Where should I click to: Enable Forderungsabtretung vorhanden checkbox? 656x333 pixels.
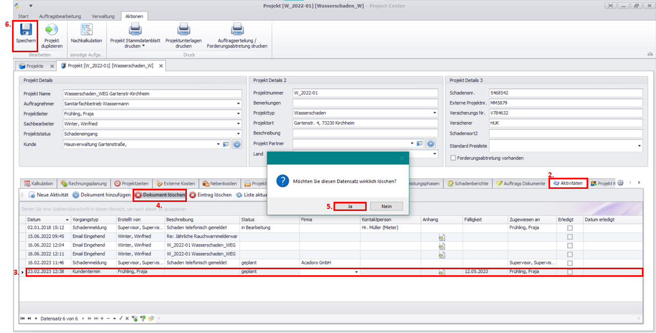click(454, 158)
